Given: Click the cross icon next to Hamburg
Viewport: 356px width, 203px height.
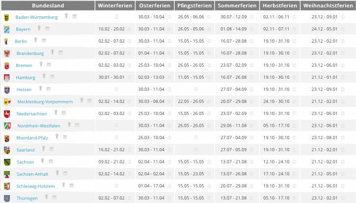Looking at the screenshot, I should tap(44, 76).
